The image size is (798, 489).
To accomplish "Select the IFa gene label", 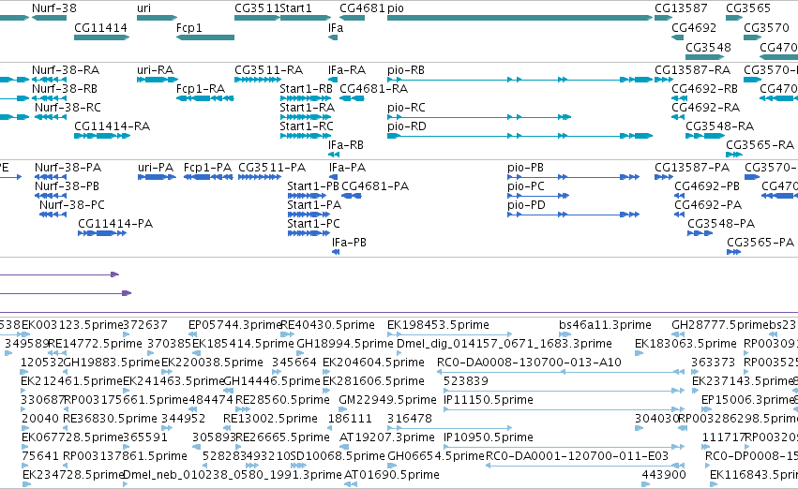I will (x=336, y=27).
